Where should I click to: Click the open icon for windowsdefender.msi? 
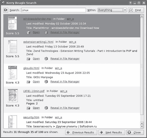29,32
